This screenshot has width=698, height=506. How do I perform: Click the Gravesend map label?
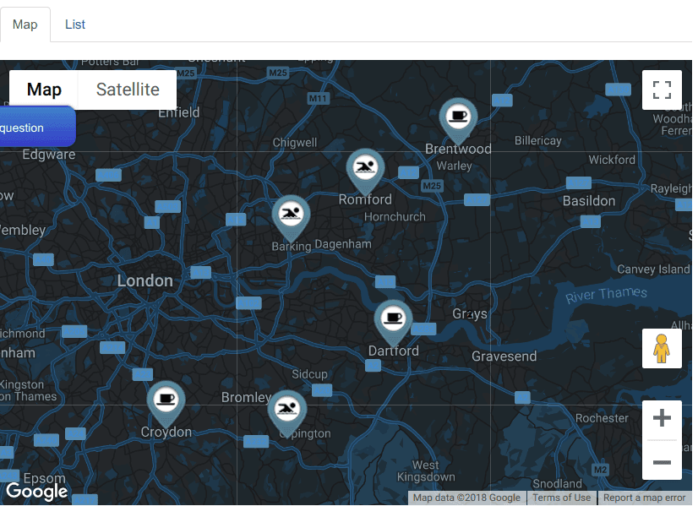click(504, 356)
